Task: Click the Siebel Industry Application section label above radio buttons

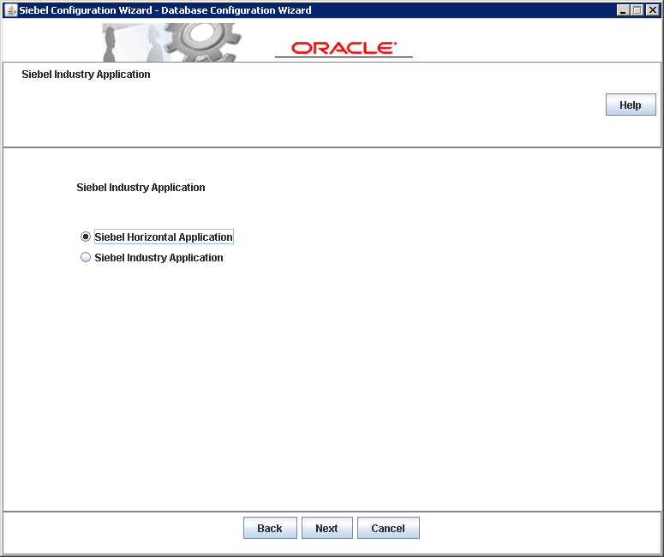Action: tap(141, 188)
